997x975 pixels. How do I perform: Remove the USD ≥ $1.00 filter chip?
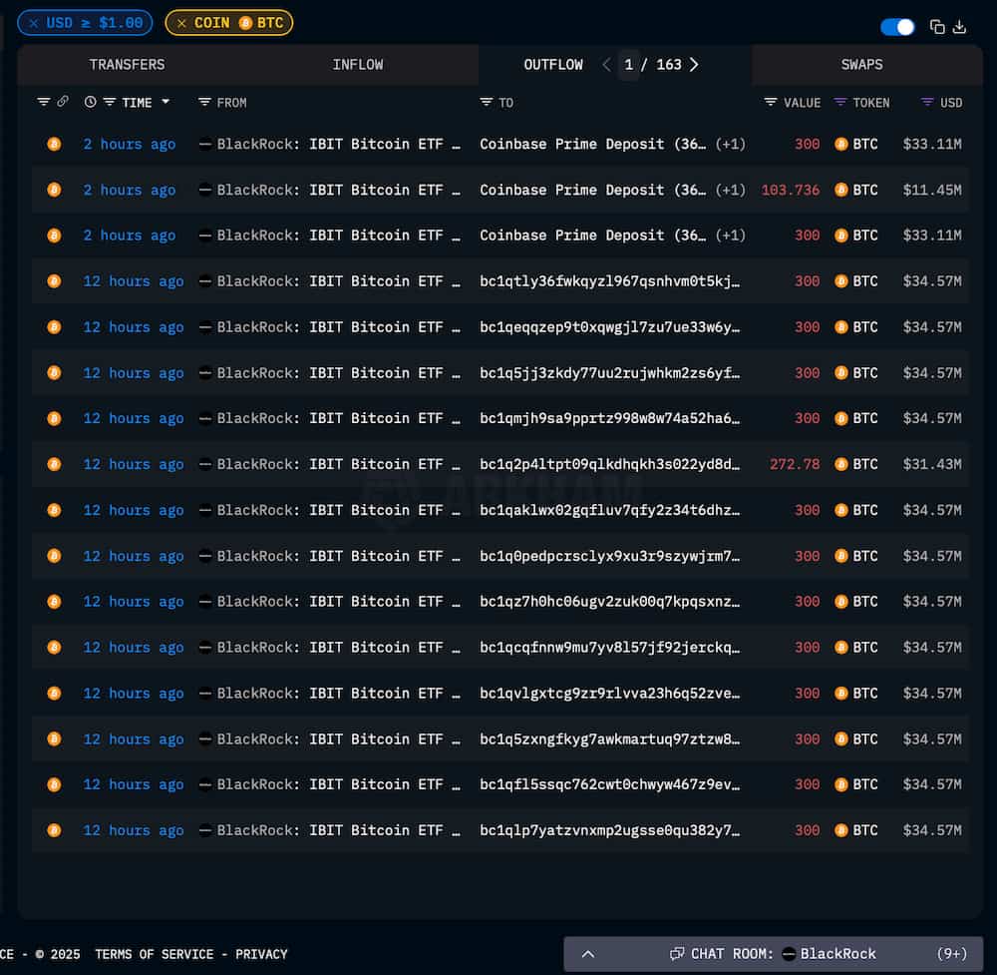34,22
